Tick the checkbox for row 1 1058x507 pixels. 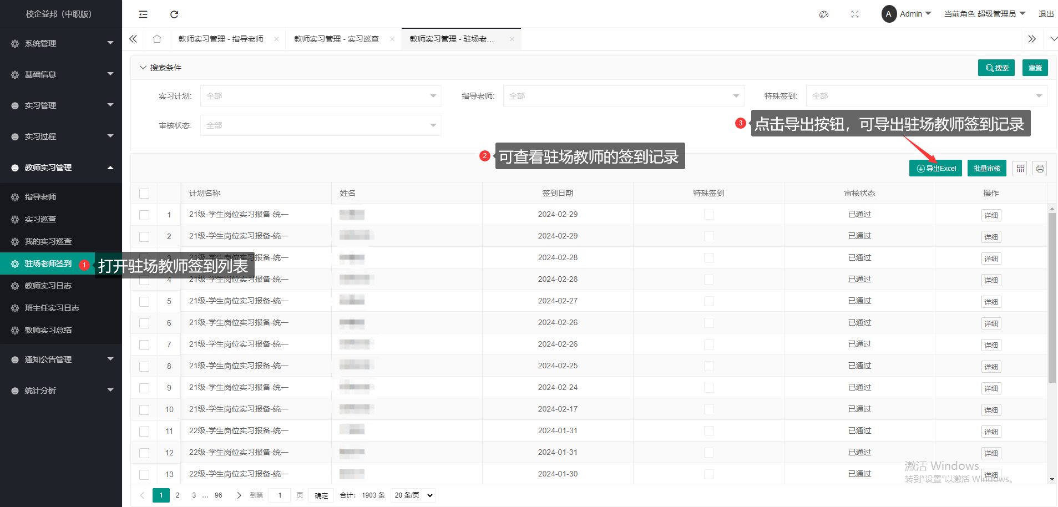click(144, 215)
